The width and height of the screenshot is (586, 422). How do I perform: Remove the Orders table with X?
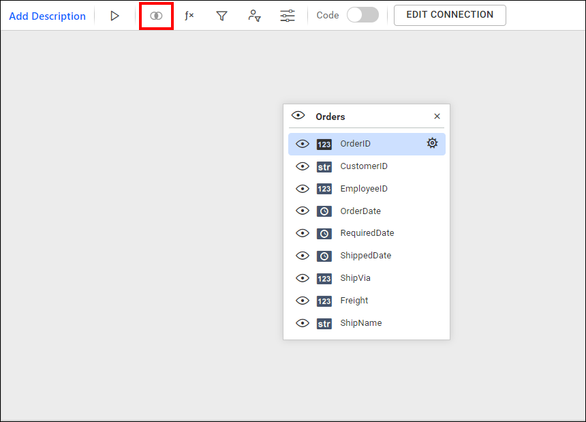click(x=437, y=117)
